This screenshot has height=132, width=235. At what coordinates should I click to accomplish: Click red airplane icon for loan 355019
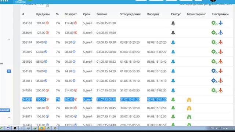point(221,52)
